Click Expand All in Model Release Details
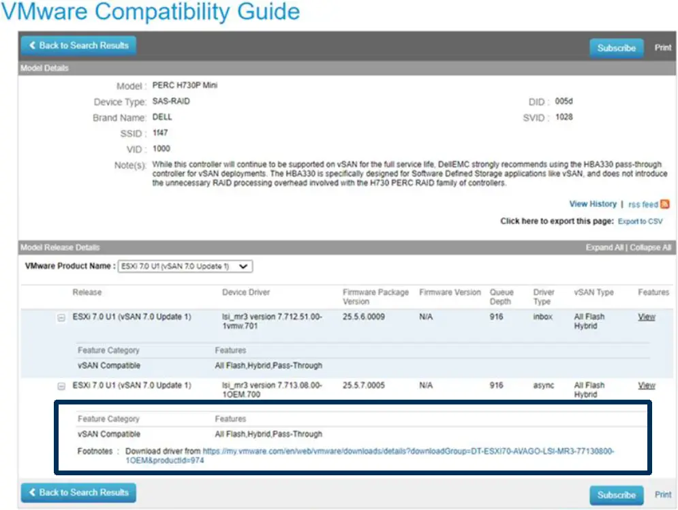 click(x=604, y=247)
